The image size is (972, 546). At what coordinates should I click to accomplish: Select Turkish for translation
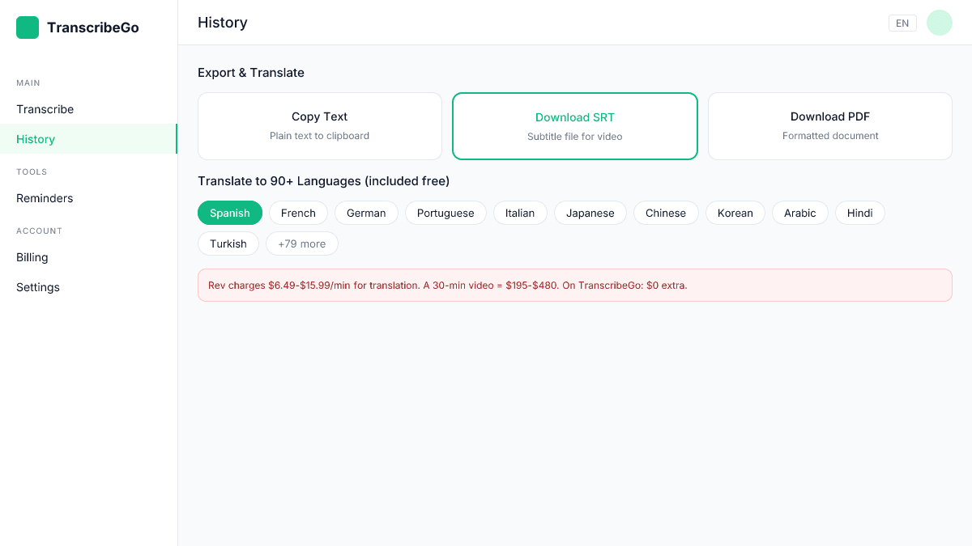tap(228, 243)
